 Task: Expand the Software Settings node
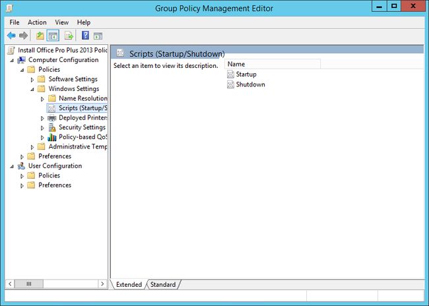coord(32,80)
